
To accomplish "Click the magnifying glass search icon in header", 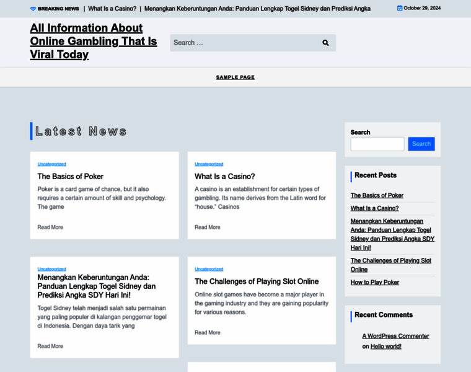I will (325, 43).
